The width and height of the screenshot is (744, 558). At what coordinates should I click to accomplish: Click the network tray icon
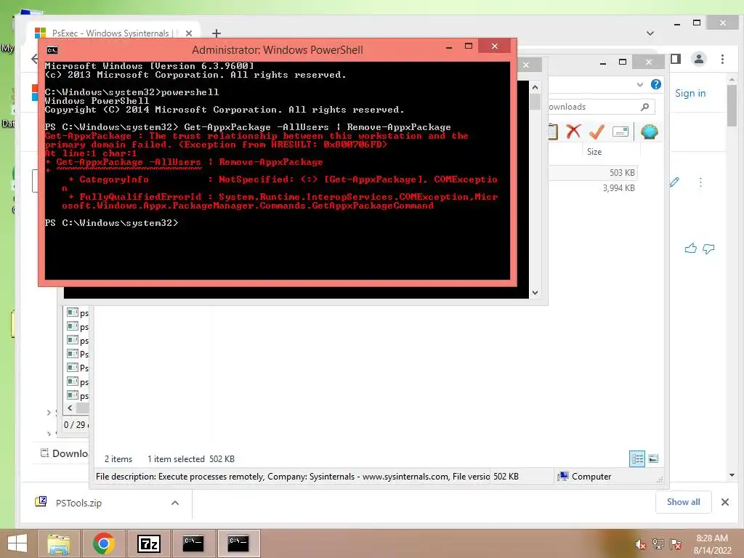point(658,544)
